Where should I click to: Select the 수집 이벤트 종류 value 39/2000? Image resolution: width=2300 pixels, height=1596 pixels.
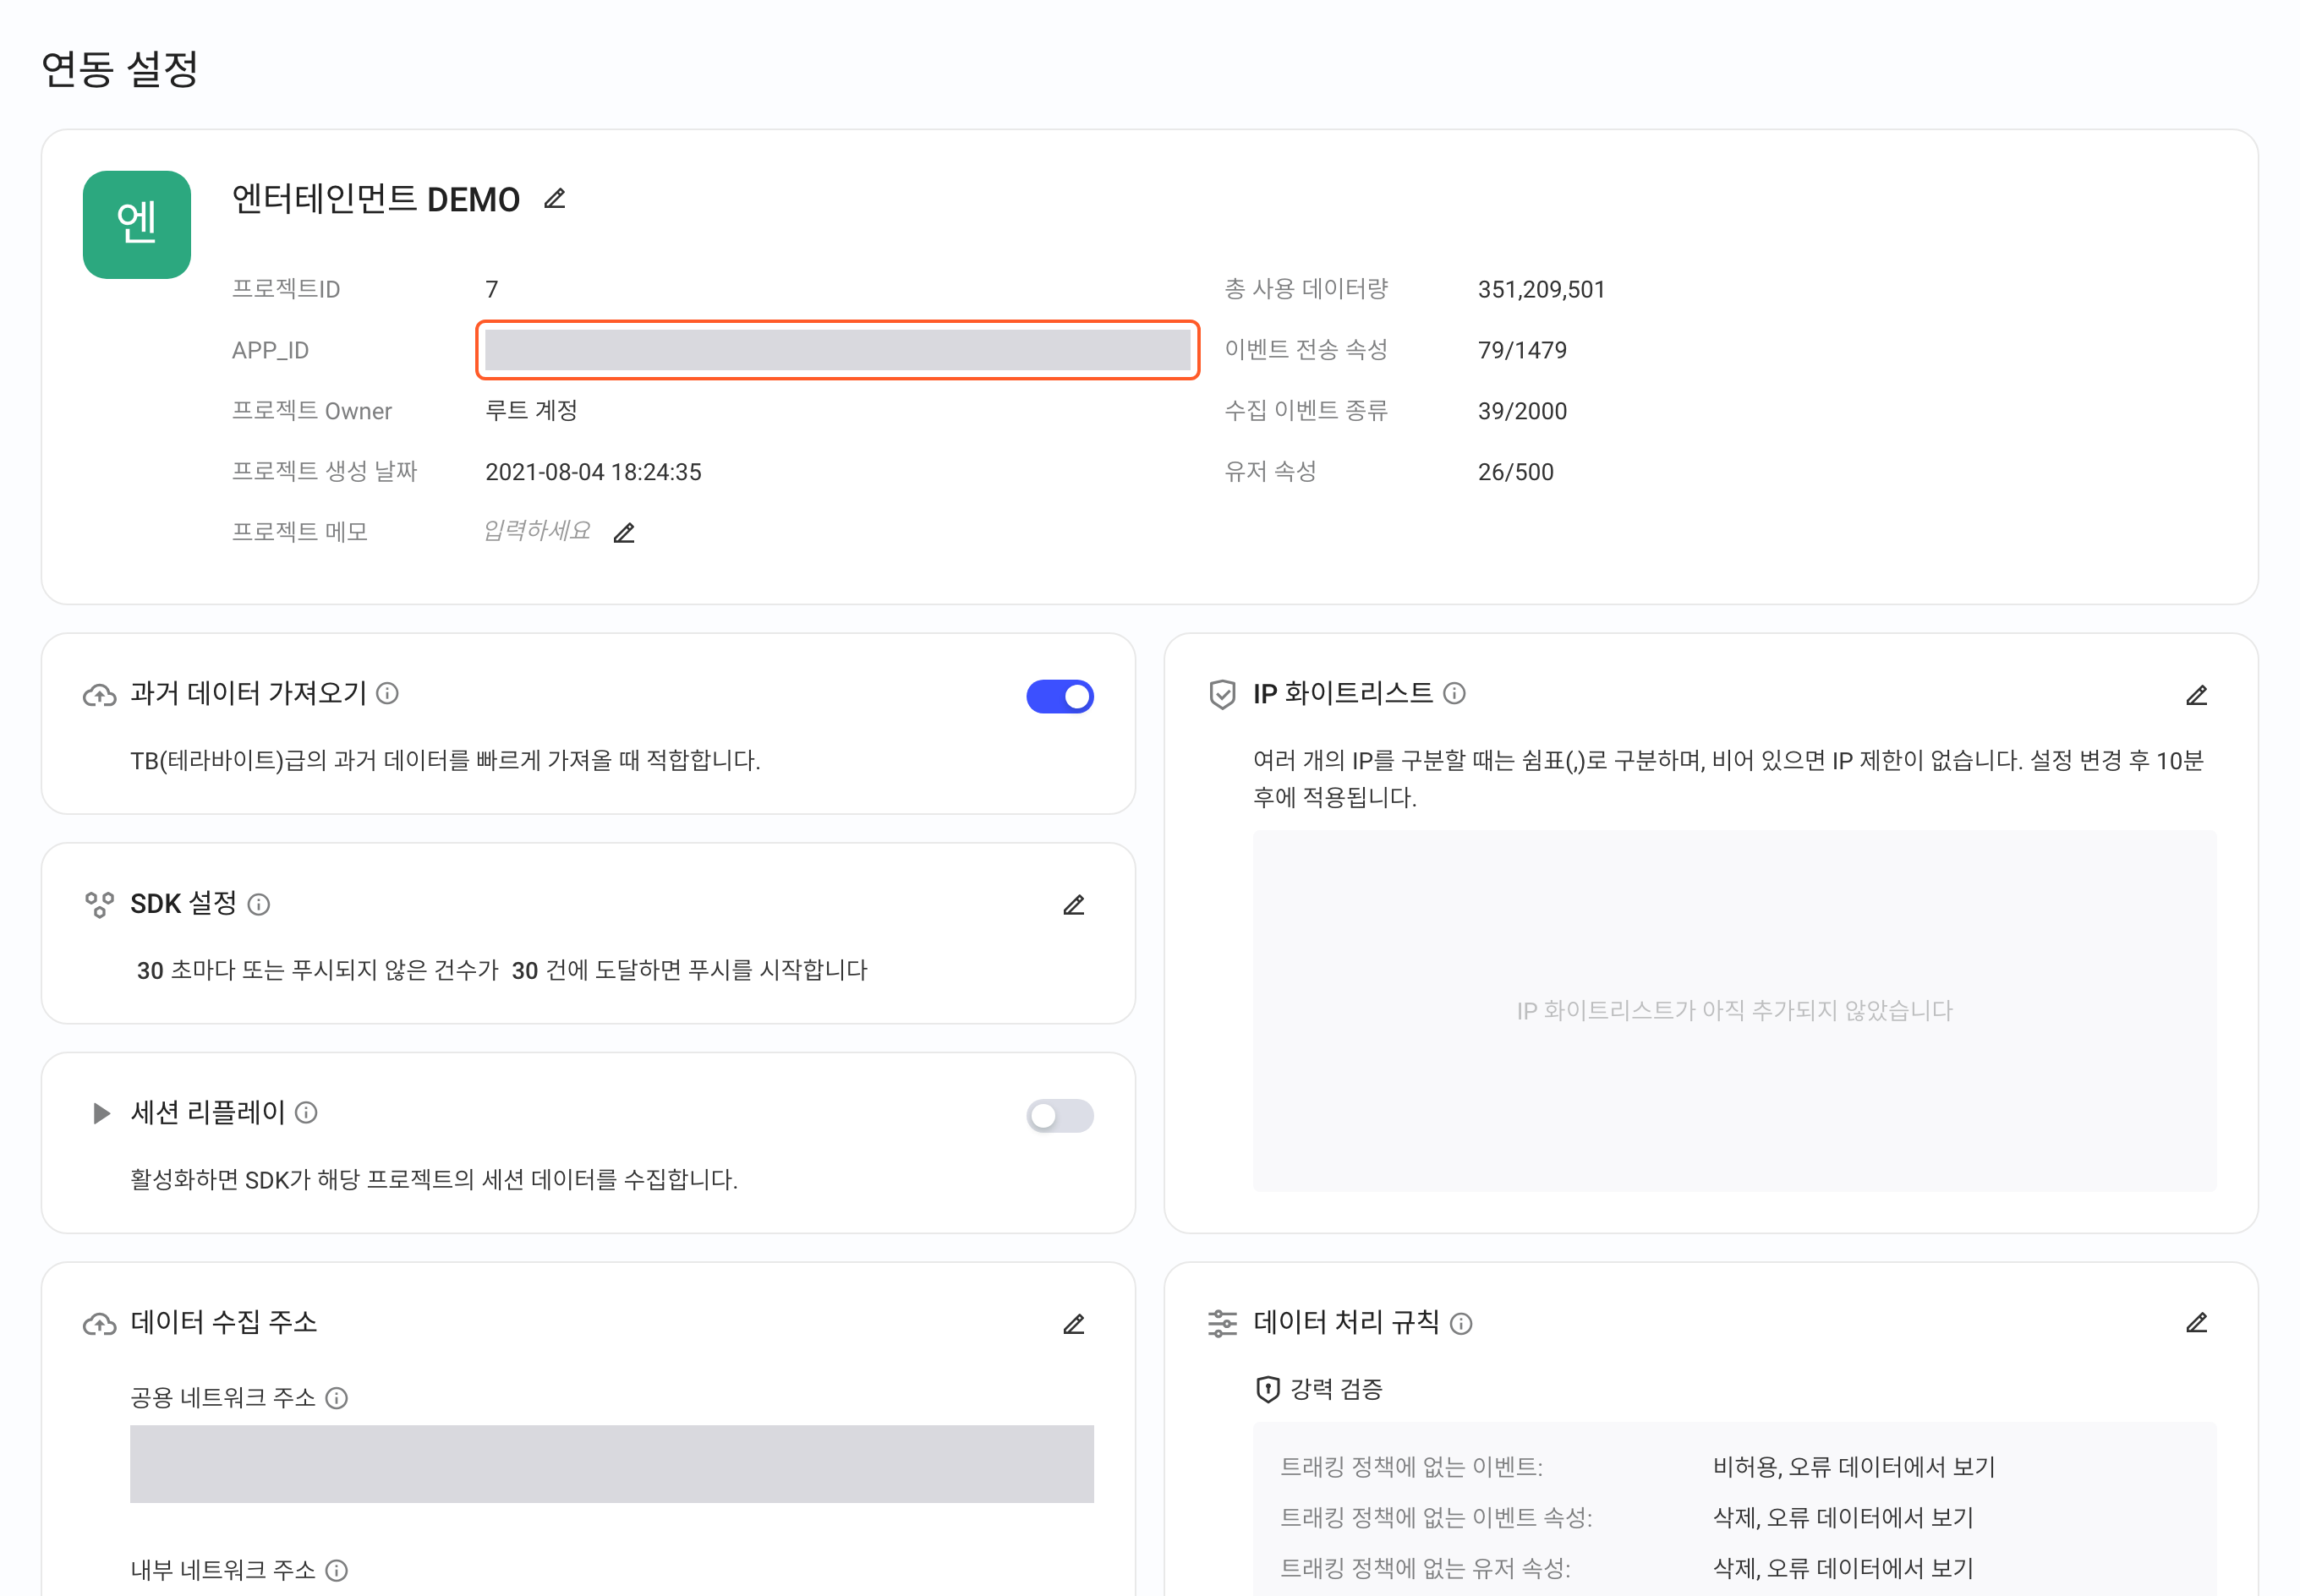point(1522,411)
